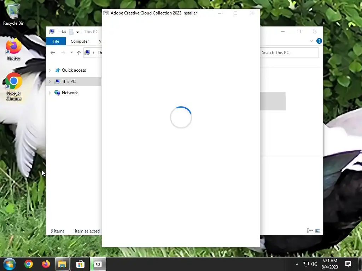Maximize the File Explorer window

coord(299,31)
